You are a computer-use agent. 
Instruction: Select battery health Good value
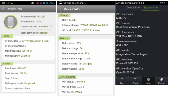tap(81, 69)
